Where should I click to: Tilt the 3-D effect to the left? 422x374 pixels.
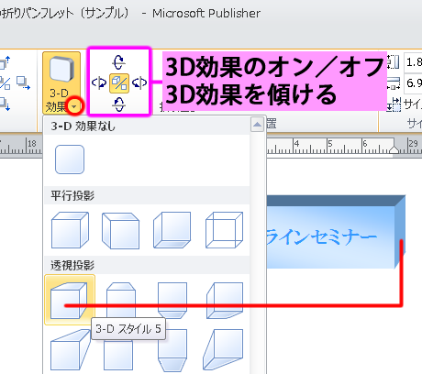pos(99,82)
